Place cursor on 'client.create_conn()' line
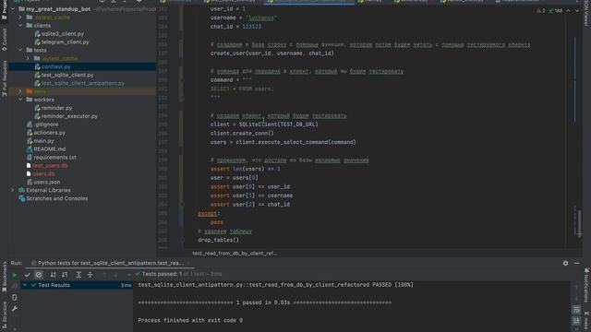591x332 pixels. [242, 133]
